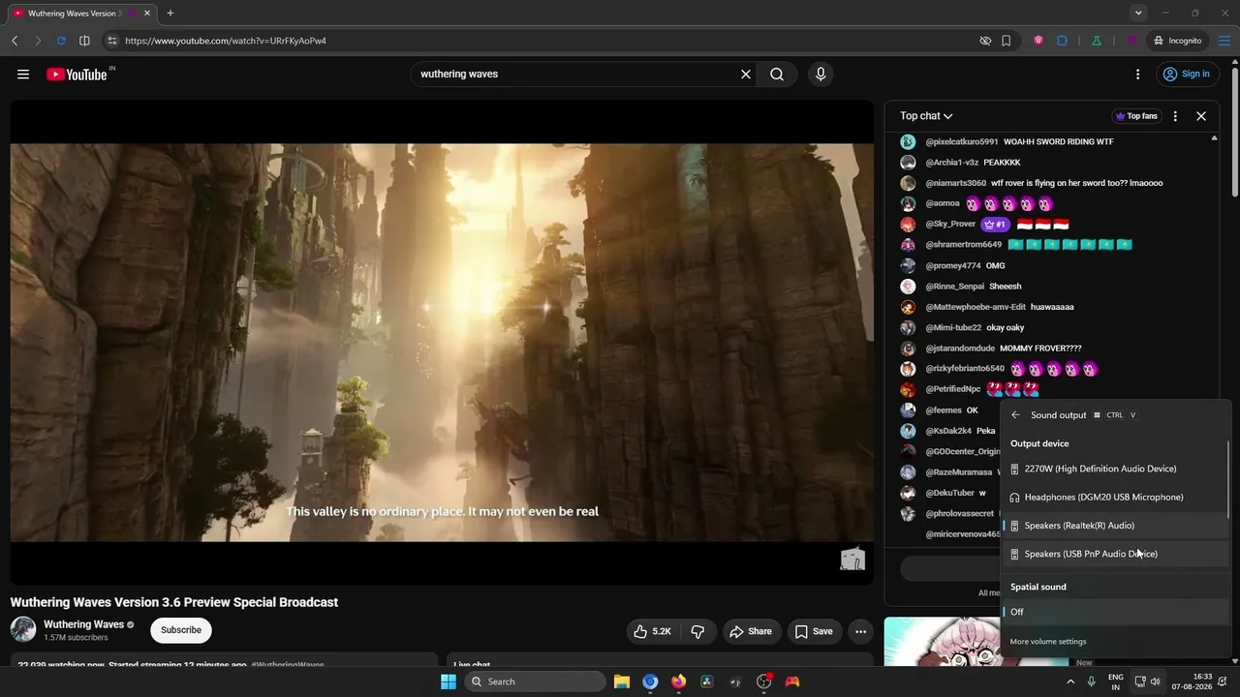Go back in browser history
This screenshot has width=1240, height=697.
click(15, 41)
